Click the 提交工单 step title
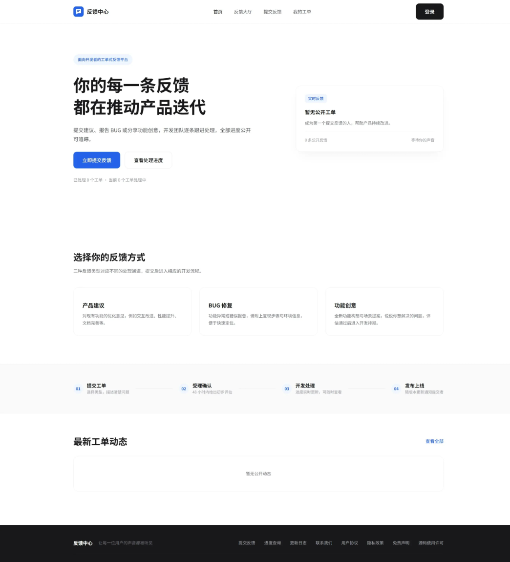Image resolution: width=510 pixels, height=562 pixels. [96, 386]
